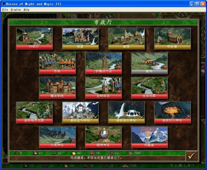Select the 市场 marketplace building picture
This screenshot has height=170, width=207.
[x=57, y=61]
